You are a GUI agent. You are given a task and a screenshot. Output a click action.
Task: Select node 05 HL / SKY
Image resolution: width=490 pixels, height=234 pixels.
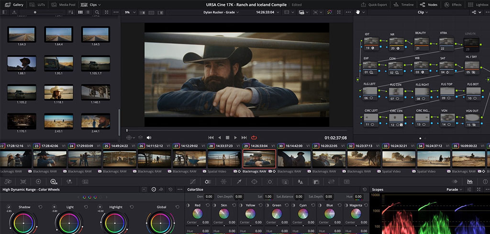tap(472, 67)
